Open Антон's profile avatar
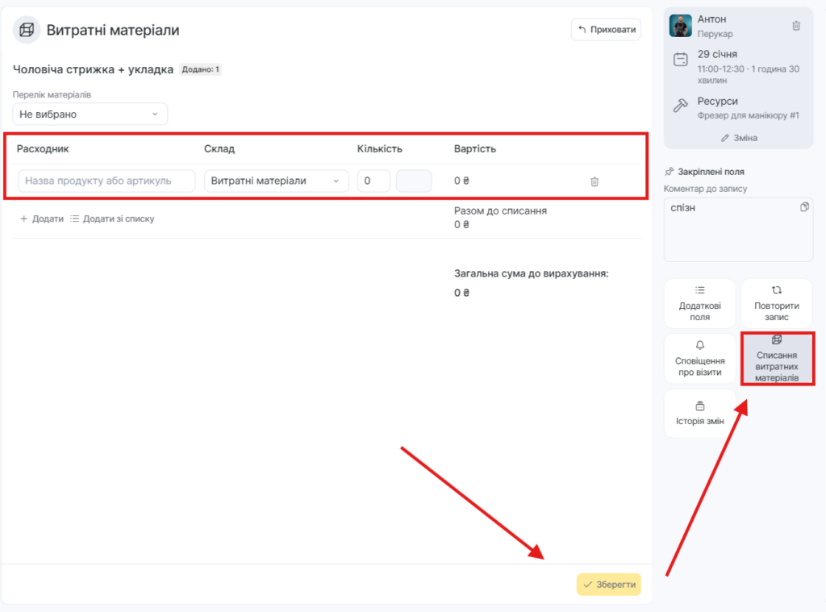 click(x=681, y=26)
